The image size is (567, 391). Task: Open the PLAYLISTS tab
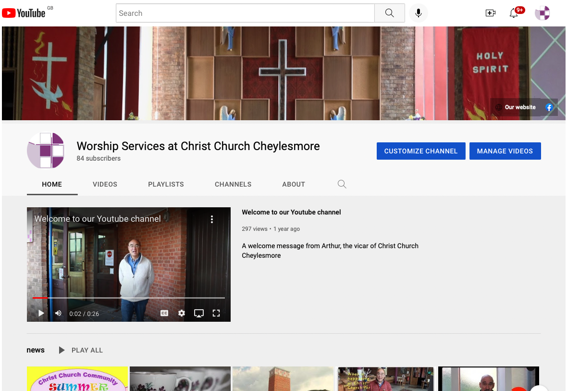pyautogui.click(x=166, y=184)
